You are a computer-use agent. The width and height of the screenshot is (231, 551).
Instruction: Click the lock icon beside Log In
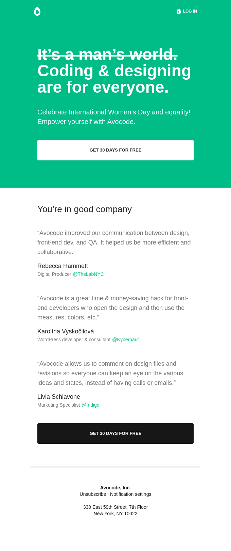pos(179,11)
